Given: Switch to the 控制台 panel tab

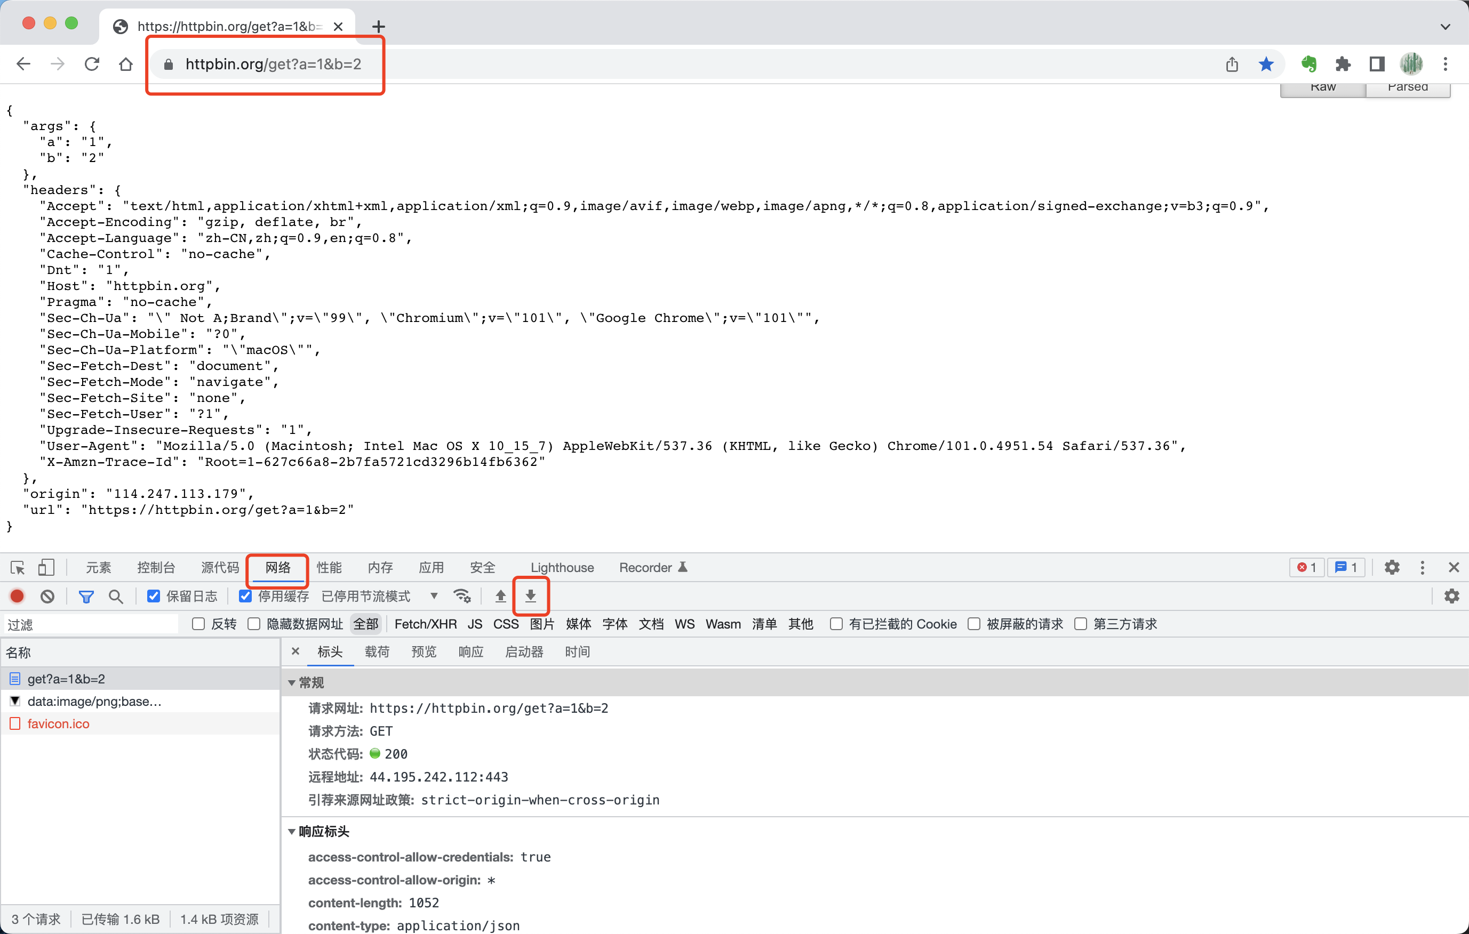Looking at the screenshot, I should pos(156,568).
